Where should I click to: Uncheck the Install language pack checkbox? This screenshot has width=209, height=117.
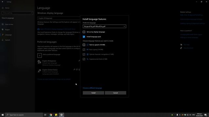point(84,37)
